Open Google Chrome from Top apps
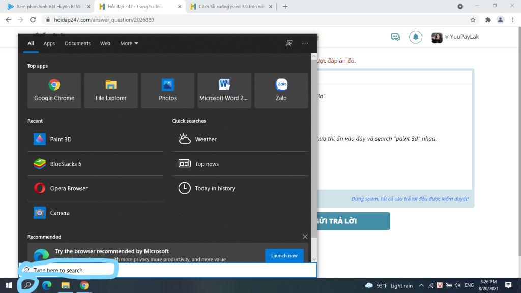This screenshot has width=521, height=293. (x=54, y=91)
